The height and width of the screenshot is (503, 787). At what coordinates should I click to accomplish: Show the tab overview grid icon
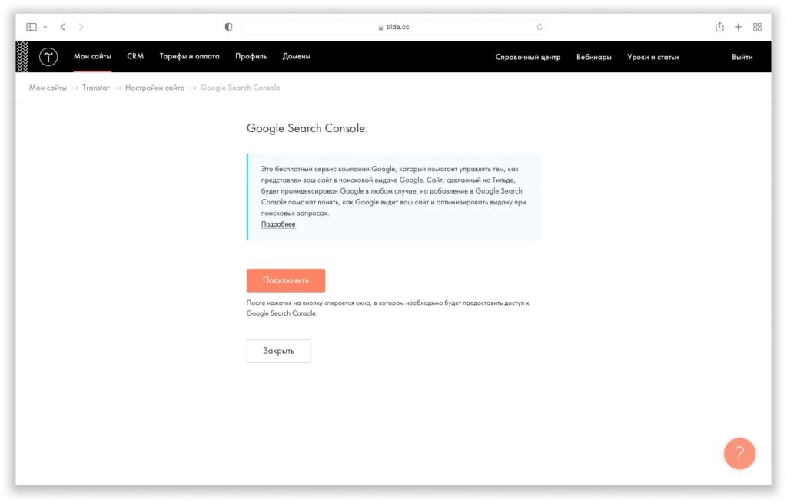757,27
